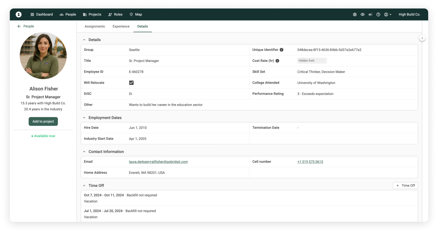The width and height of the screenshot is (438, 233).
Task: Click the Add to project button
Action: pos(43,121)
